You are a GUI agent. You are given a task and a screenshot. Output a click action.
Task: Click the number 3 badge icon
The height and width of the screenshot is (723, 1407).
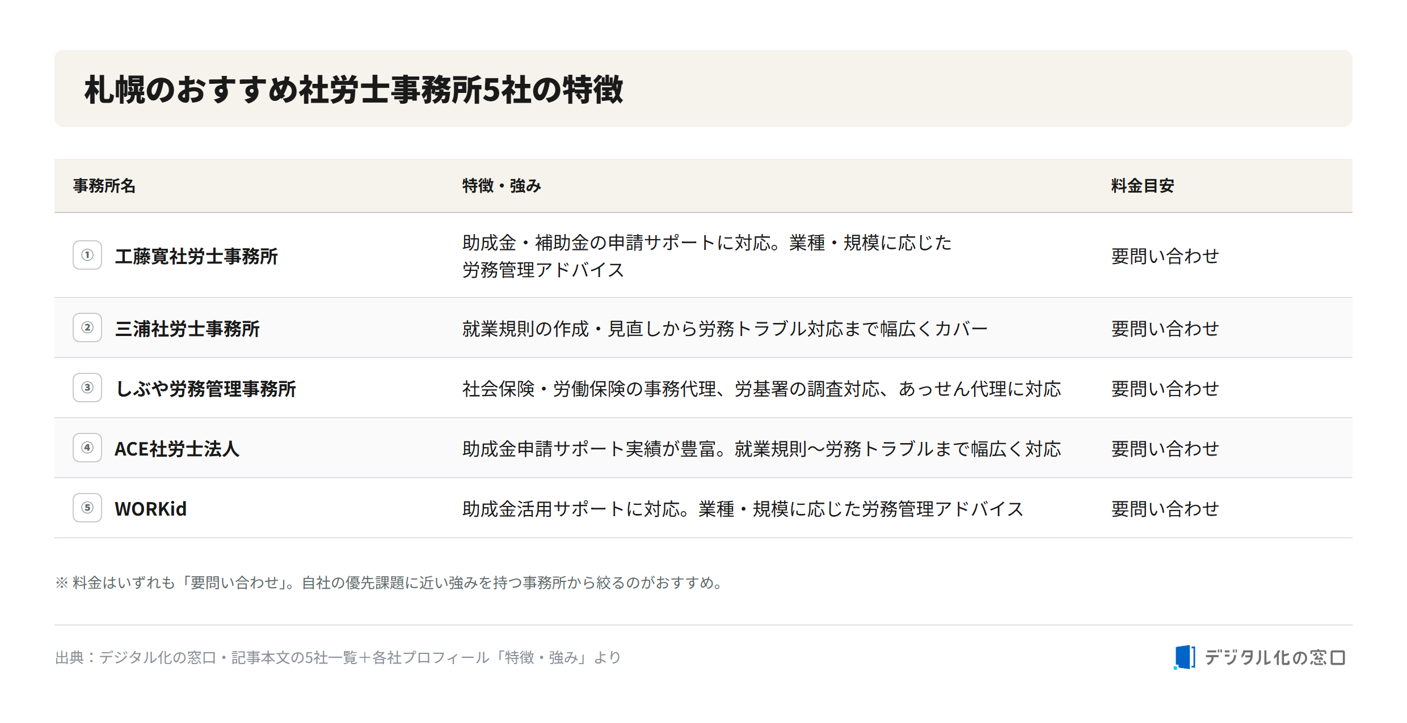point(87,388)
